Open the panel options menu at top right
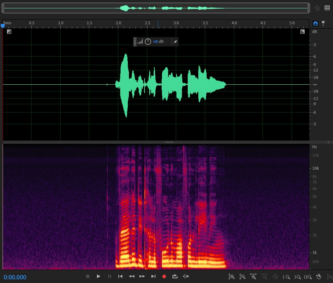333x283 pixels. tap(327, 8)
